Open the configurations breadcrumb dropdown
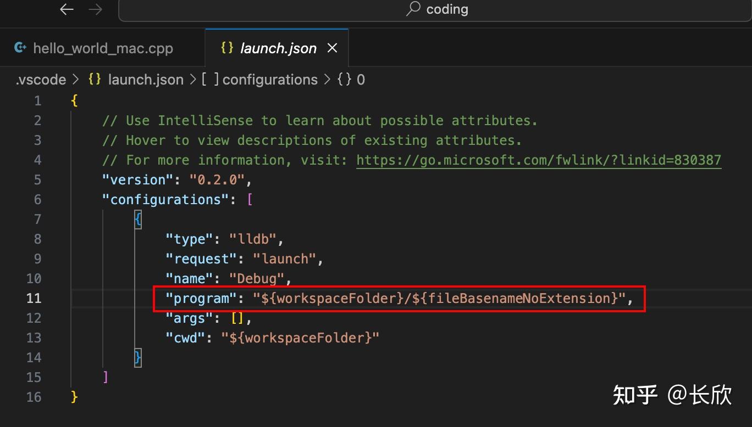This screenshot has width=752, height=427. [269, 80]
